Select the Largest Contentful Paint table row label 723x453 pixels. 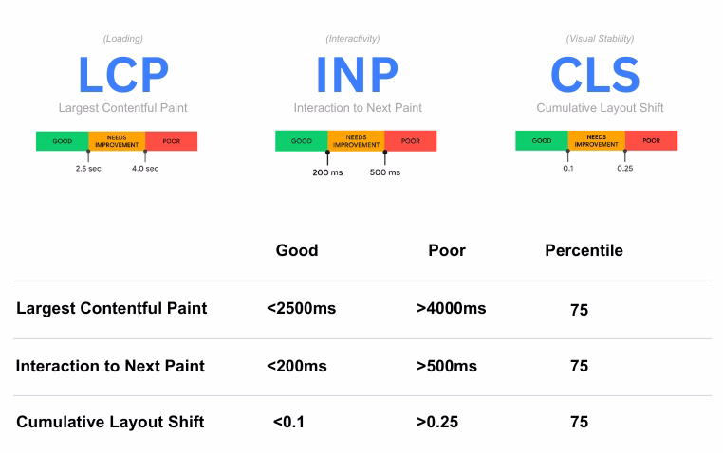click(x=111, y=308)
